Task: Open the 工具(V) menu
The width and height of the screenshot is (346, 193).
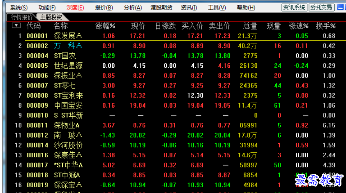Action: pyautogui.click(x=217, y=8)
